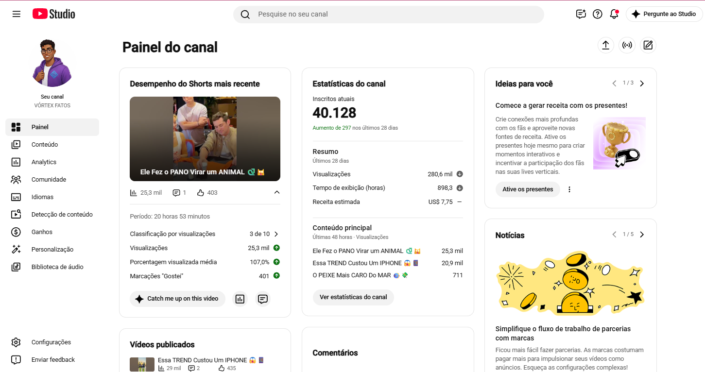Viewport: 705px width, 372px height.
Task: Click the Pergunte ao Studio button
Action: click(x=664, y=14)
